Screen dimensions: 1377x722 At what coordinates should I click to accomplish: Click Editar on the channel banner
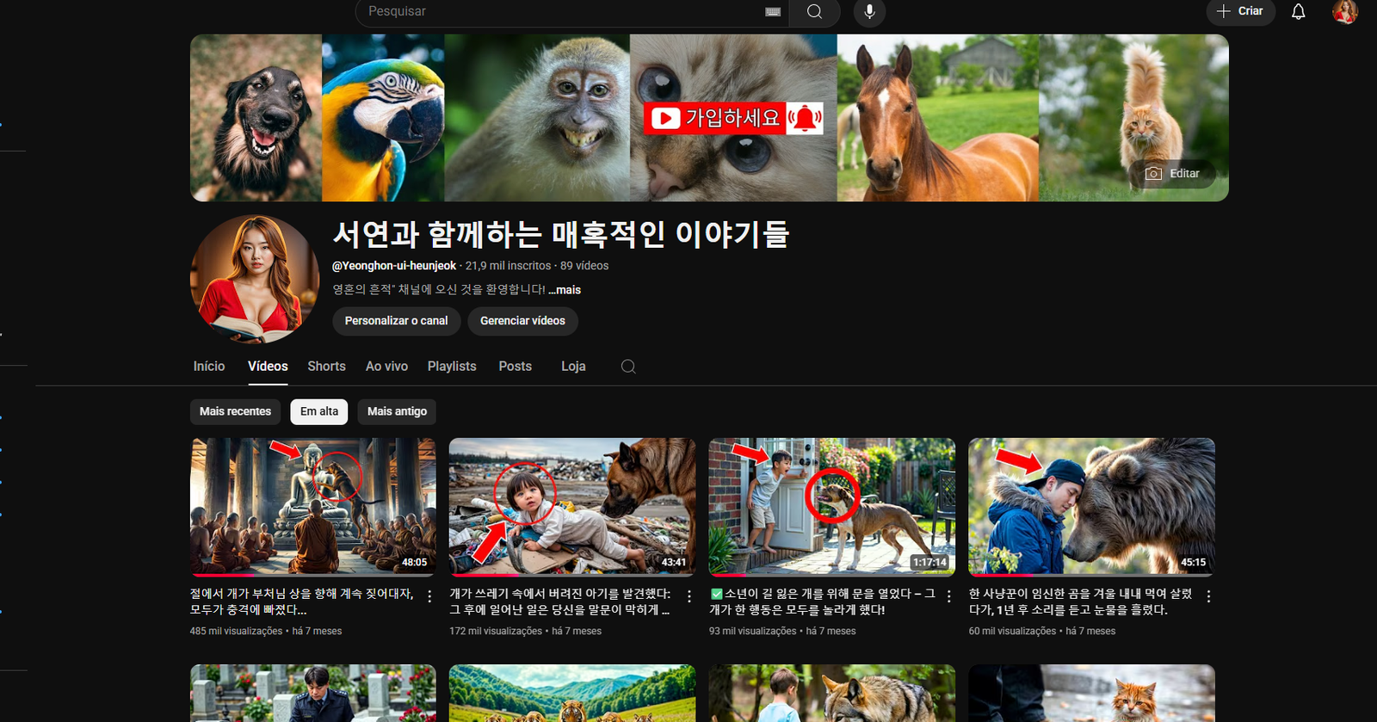point(1172,173)
